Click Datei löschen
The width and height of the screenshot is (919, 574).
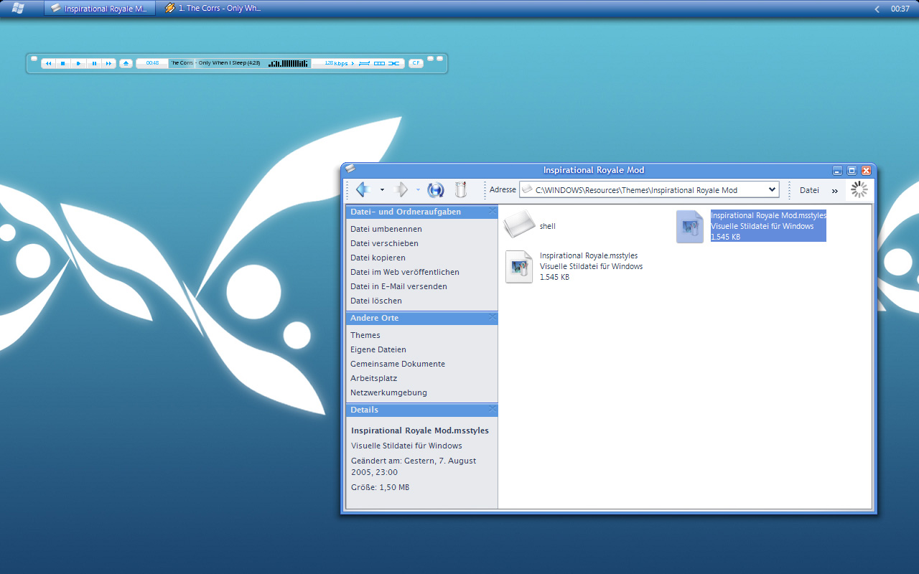[x=376, y=301]
